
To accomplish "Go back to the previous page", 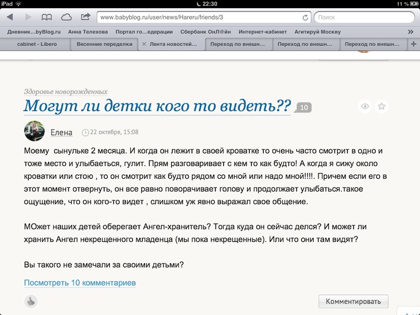I will pos(9,17).
